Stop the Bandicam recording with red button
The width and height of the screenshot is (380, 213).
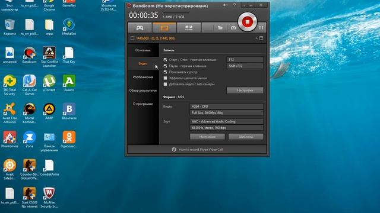(247, 22)
